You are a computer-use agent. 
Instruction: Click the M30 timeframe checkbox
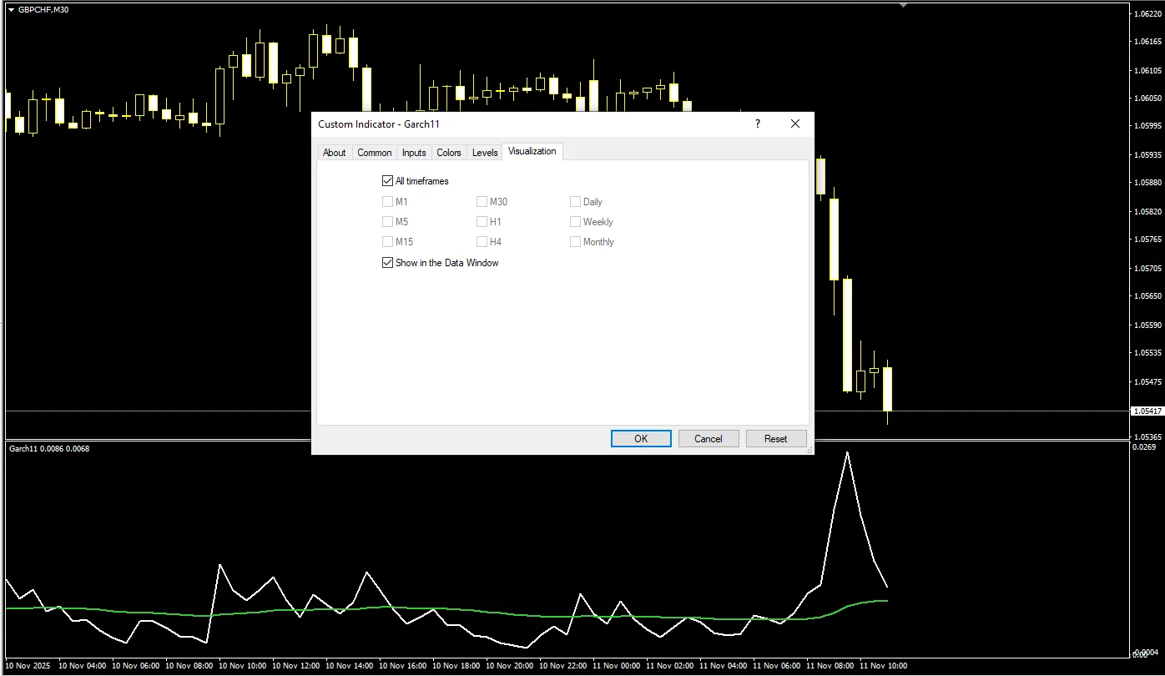tap(482, 202)
